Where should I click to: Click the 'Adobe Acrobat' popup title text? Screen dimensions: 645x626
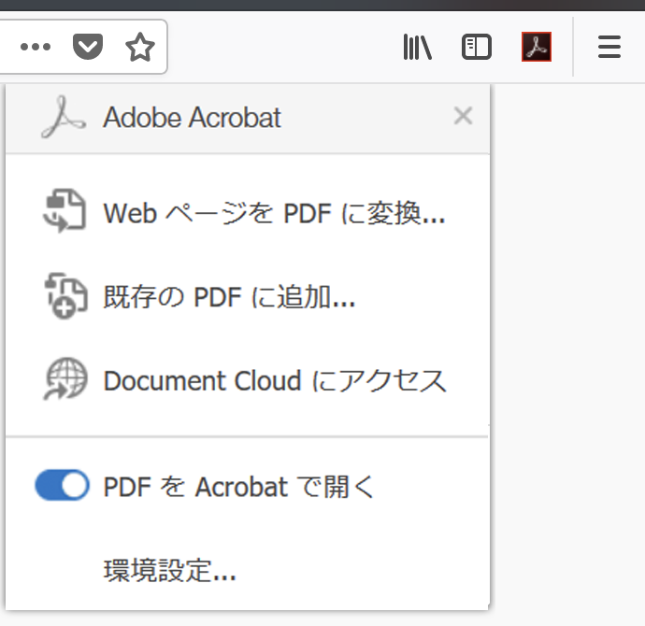click(x=192, y=118)
